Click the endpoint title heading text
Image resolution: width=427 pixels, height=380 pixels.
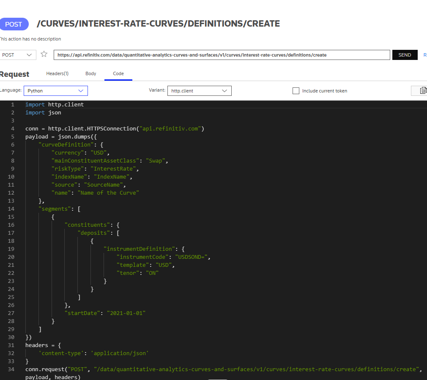158,24
